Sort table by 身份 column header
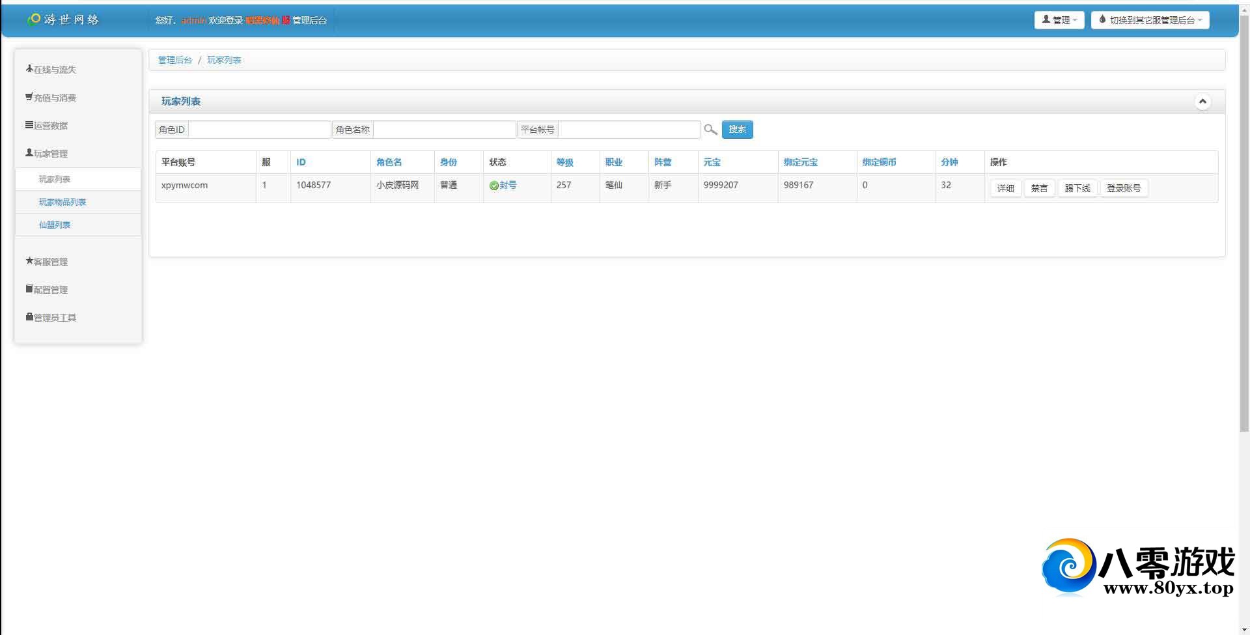Screen dimensions: 1250x635 (449, 162)
